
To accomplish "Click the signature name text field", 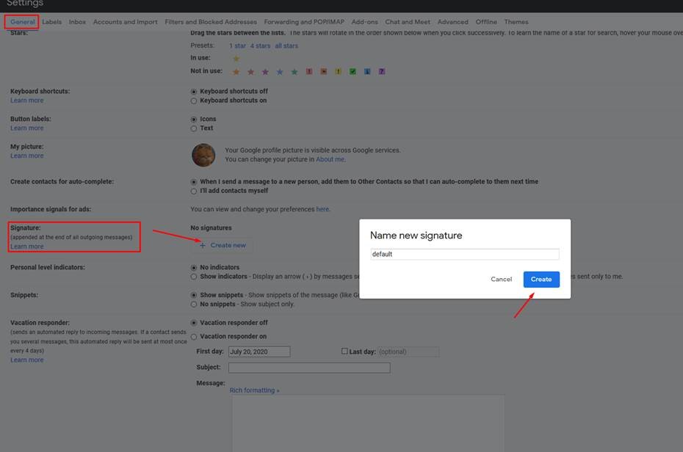I will [465, 255].
